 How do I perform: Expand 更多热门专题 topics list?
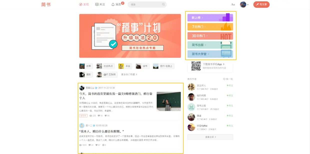[129, 75]
